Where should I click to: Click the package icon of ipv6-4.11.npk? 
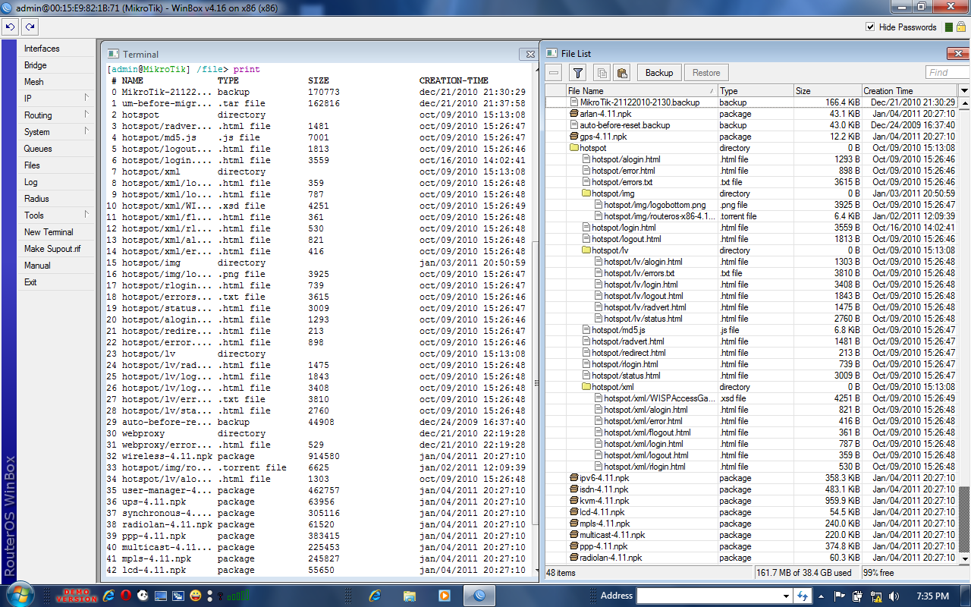click(574, 478)
